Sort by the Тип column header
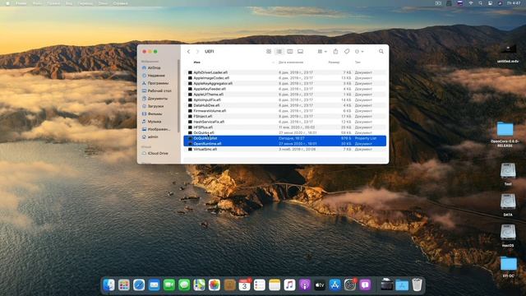 pos(358,62)
